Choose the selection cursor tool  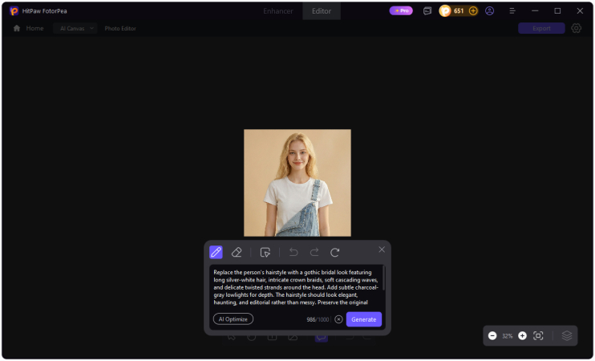265,252
